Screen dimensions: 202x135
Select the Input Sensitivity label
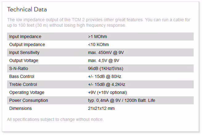coord(24,52)
